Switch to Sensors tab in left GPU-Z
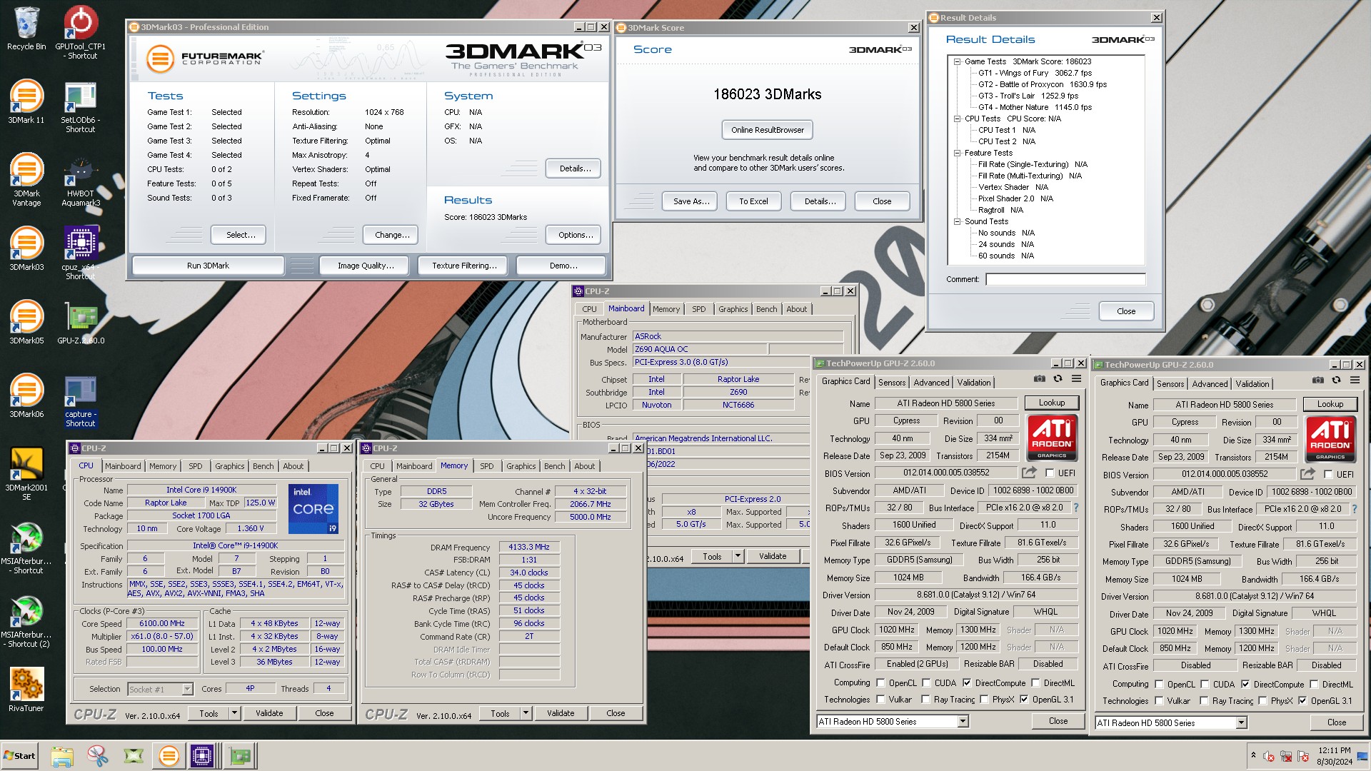This screenshot has height=771, width=1371. pos(892,383)
